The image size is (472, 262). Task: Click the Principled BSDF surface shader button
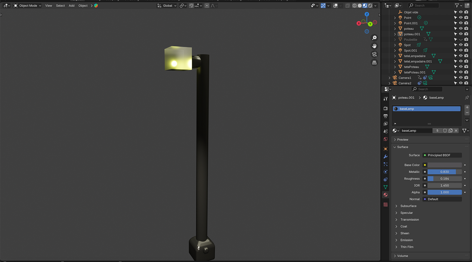click(x=442, y=155)
